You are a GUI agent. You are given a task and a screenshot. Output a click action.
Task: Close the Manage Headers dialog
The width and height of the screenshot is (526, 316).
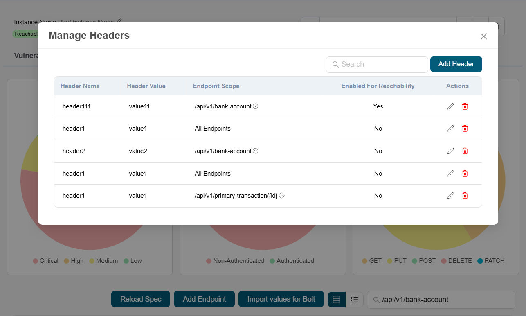pos(483,36)
